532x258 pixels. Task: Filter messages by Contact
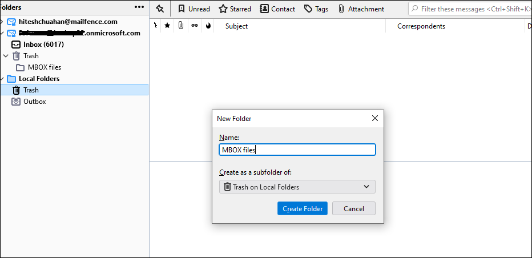coord(277,9)
